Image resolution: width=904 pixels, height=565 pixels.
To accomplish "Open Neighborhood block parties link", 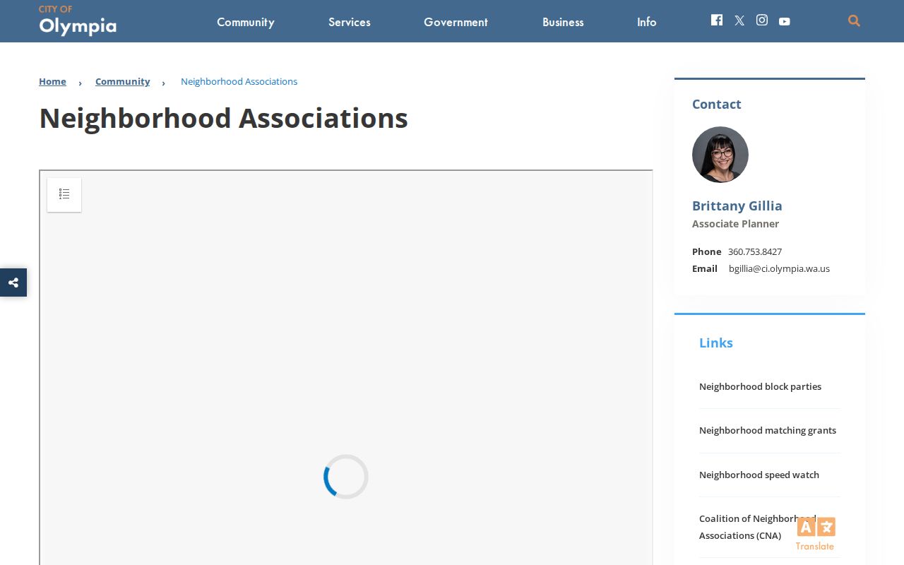I will pyautogui.click(x=760, y=386).
